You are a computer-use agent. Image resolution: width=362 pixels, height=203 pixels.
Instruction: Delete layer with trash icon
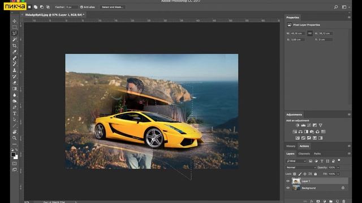coord(343,201)
